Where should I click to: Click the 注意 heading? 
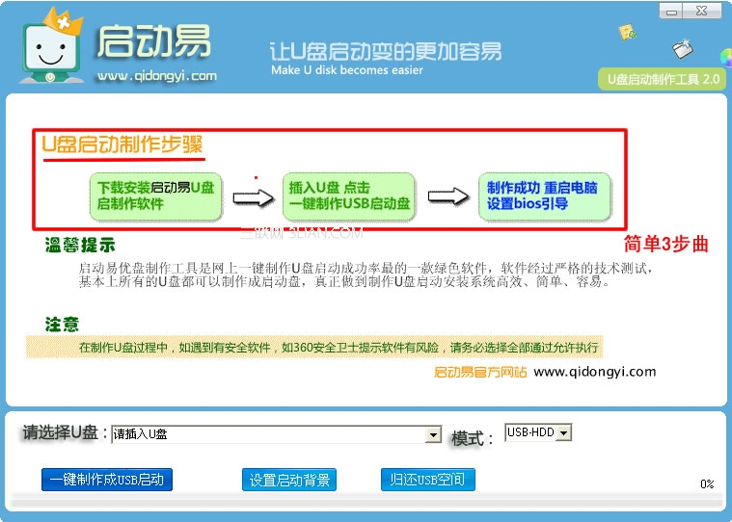pyautogui.click(x=62, y=324)
